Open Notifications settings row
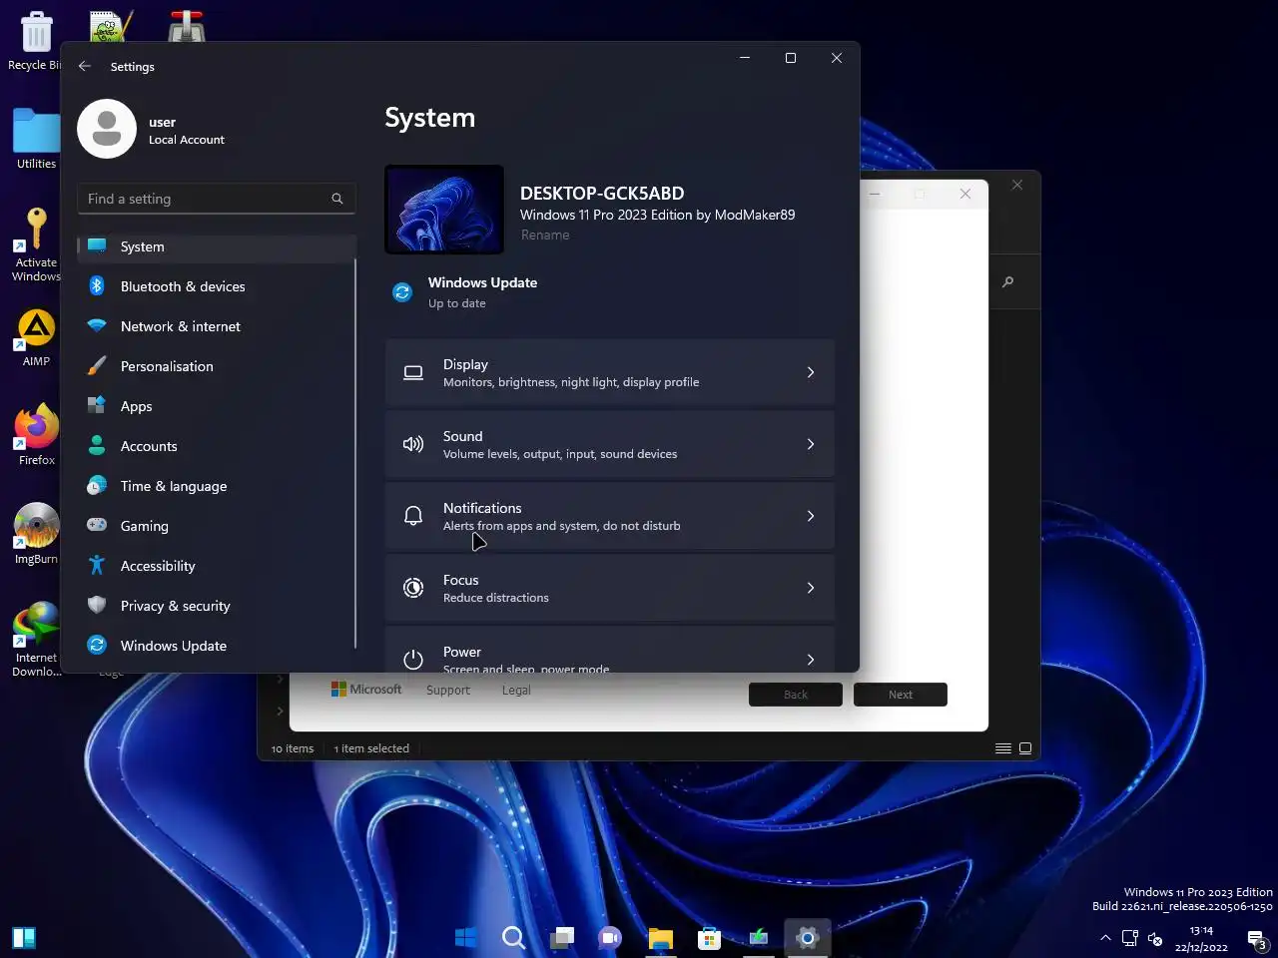 pyautogui.click(x=609, y=516)
